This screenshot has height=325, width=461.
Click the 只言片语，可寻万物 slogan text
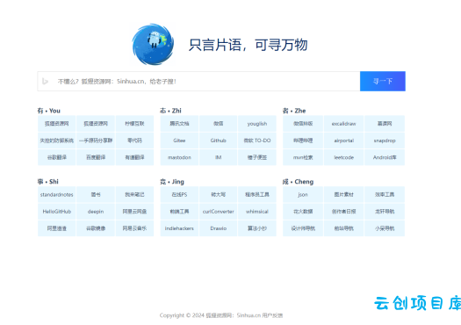click(x=248, y=45)
